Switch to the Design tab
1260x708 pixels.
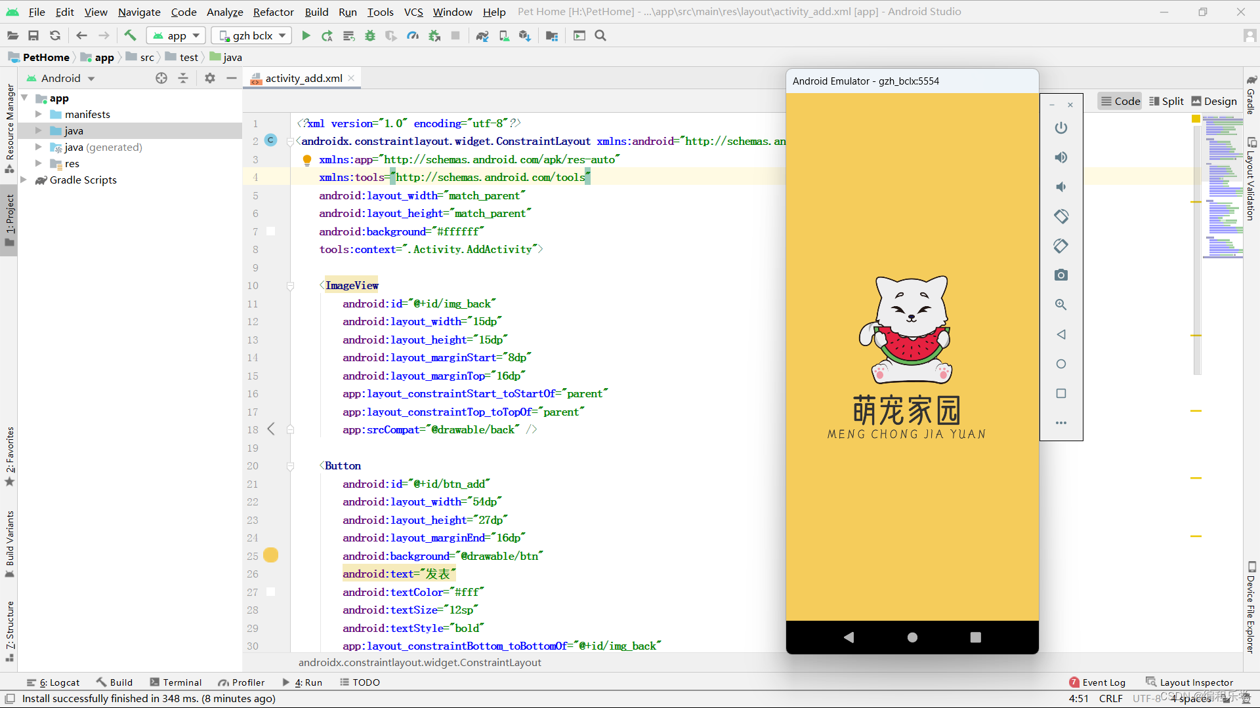point(1213,101)
